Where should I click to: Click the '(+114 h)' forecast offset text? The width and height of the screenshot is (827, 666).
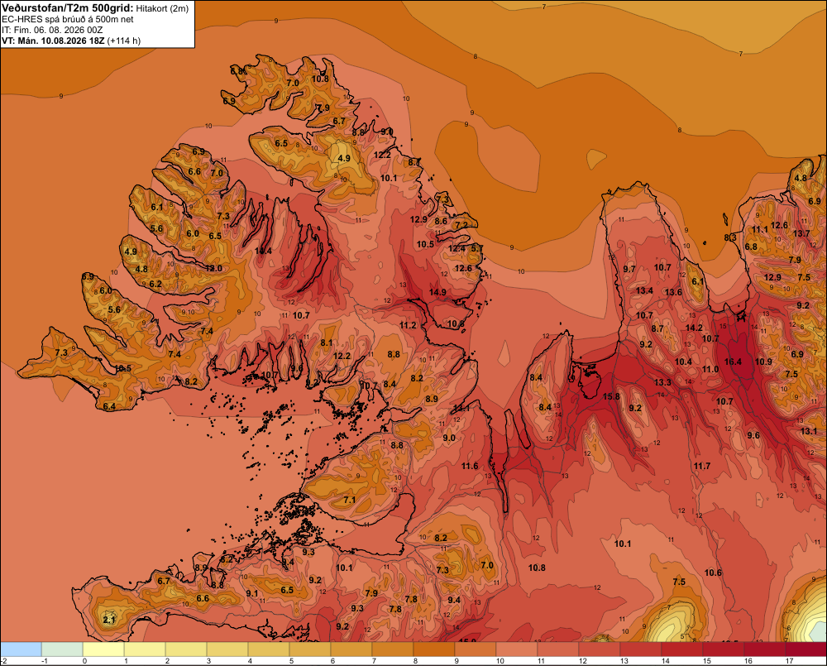tap(123, 41)
